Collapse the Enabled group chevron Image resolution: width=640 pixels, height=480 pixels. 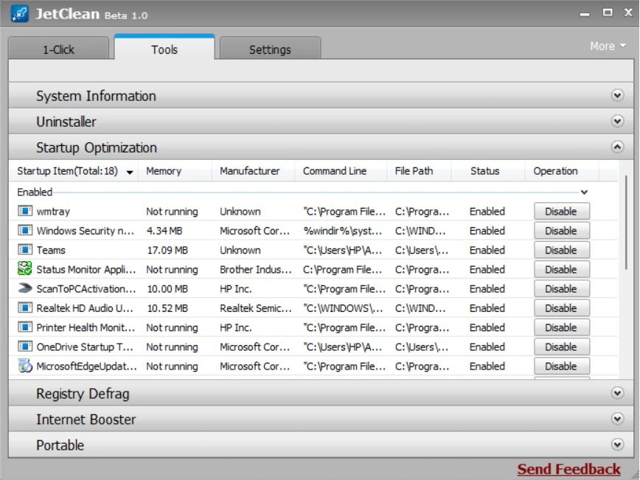(x=584, y=192)
